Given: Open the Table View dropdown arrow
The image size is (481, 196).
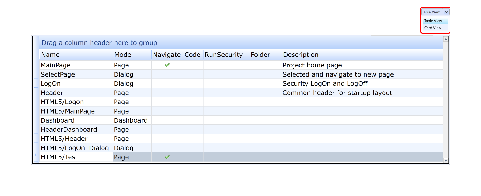Looking at the screenshot, I should 446,12.
